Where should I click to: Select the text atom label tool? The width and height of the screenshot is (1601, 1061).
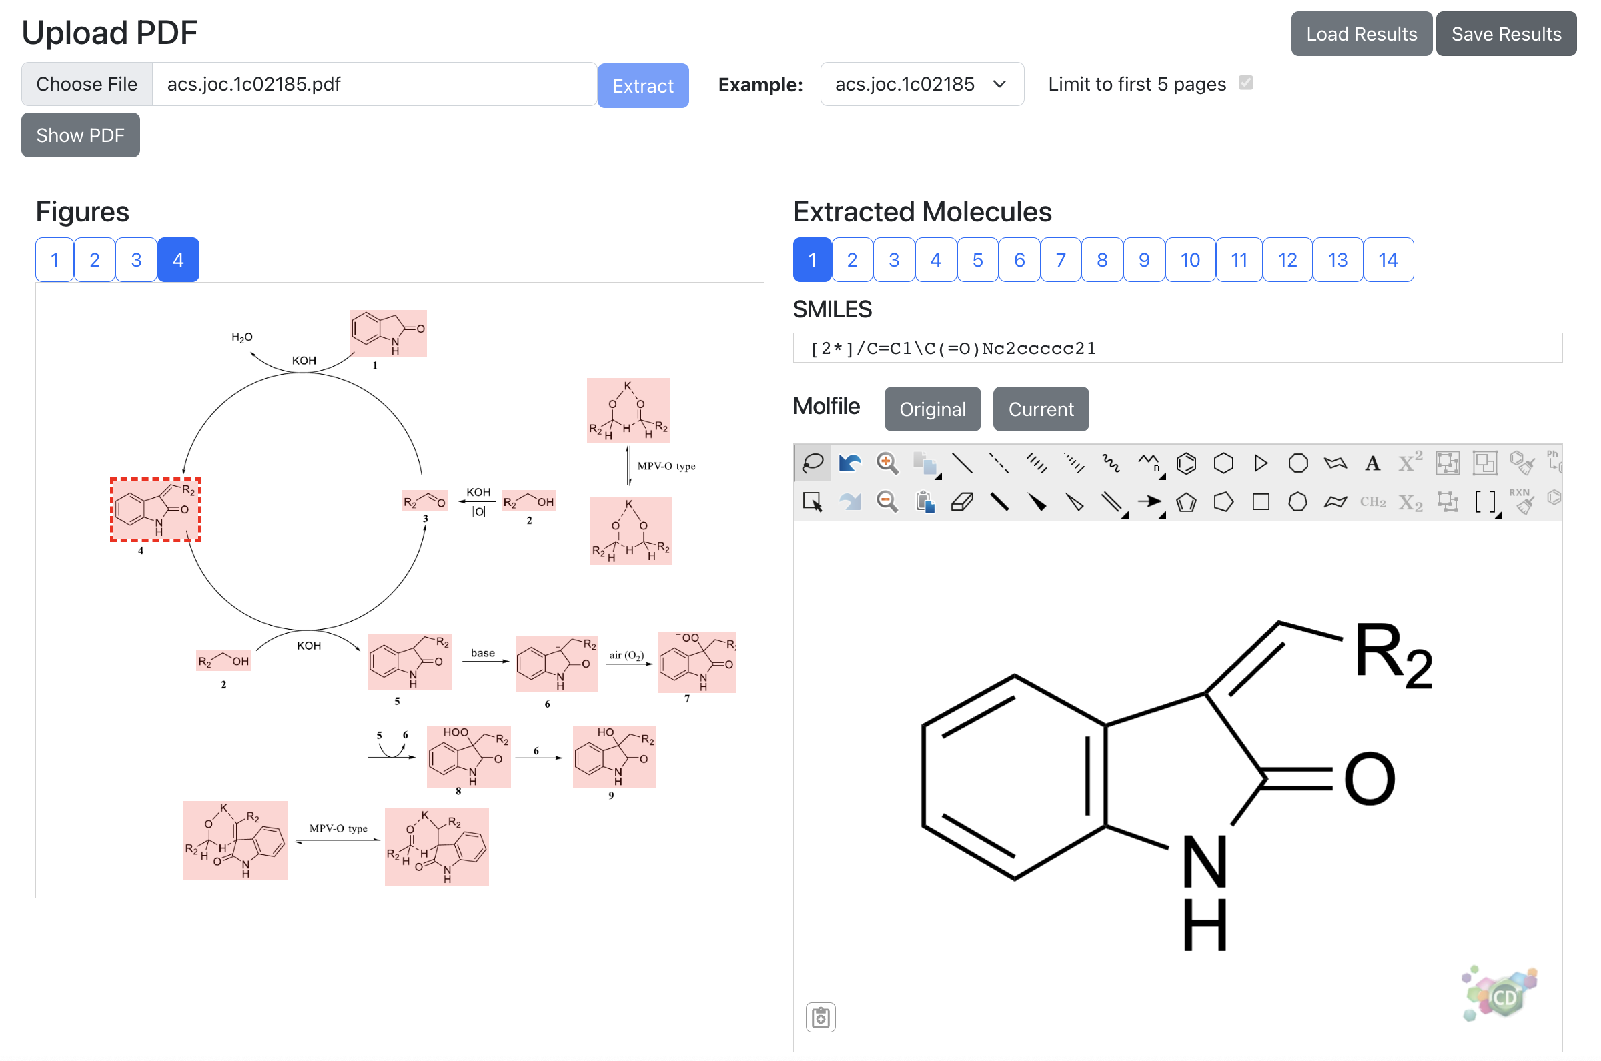pos(1372,463)
